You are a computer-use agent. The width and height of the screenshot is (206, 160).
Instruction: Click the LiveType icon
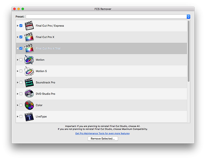(29, 116)
